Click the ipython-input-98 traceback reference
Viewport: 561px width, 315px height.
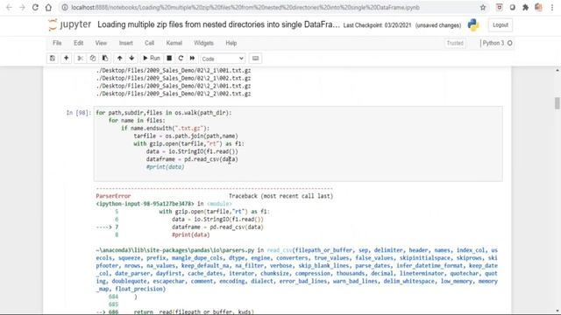tap(145, 204)
